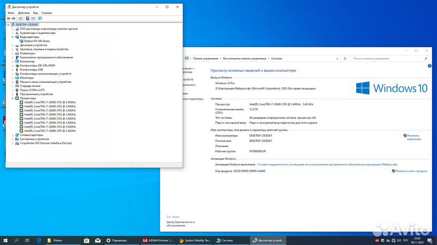The image size is (437, 245).
Task: Open the Mail app from taskbar
Action: pos(98,241)
